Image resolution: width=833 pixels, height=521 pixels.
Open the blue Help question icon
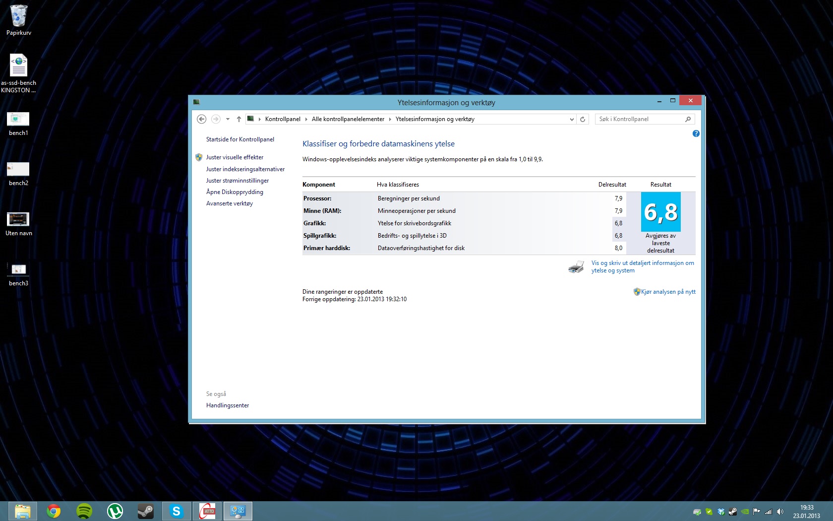(x=696, y=133)
